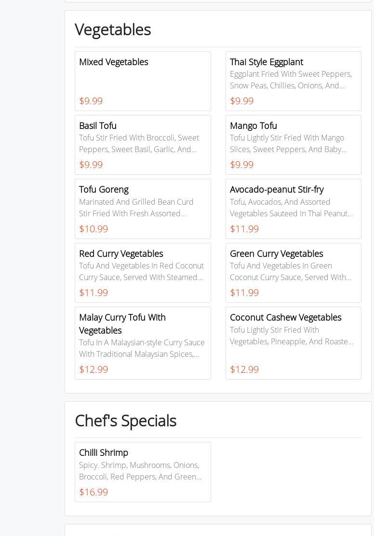Select the Avocado-peanut Stir-fry dish

coord(293,209)
